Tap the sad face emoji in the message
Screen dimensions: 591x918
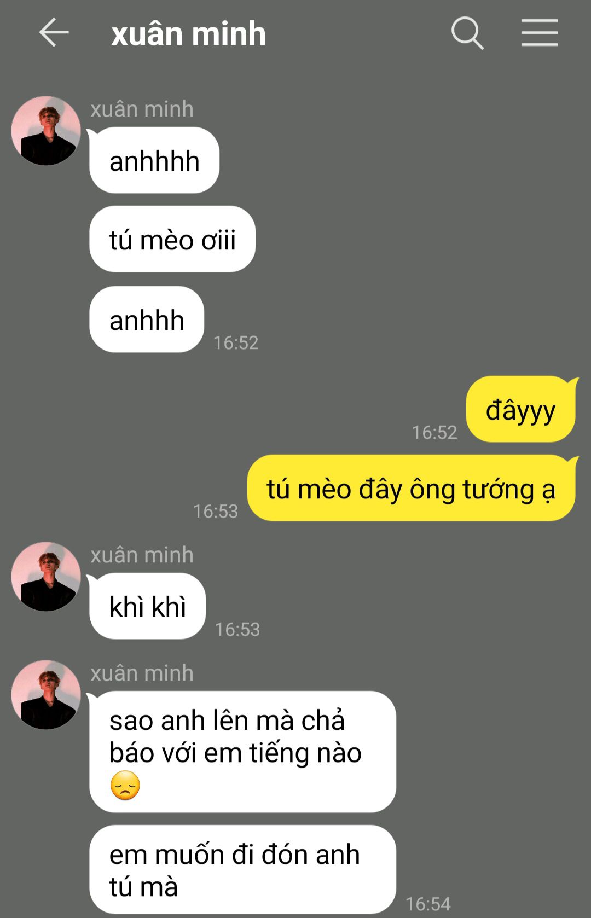point(125,786)
